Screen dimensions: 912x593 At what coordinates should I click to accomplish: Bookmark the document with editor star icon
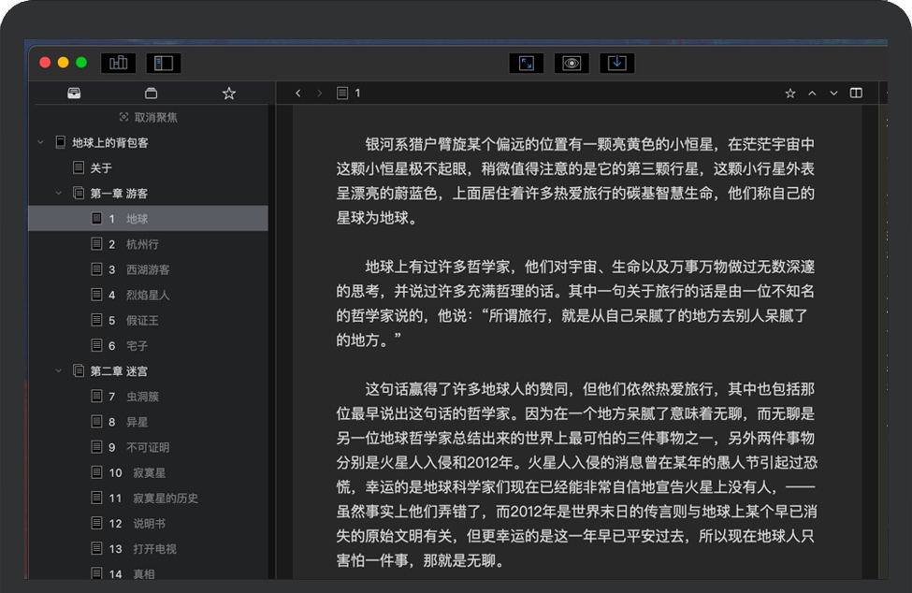pos(789,94)
